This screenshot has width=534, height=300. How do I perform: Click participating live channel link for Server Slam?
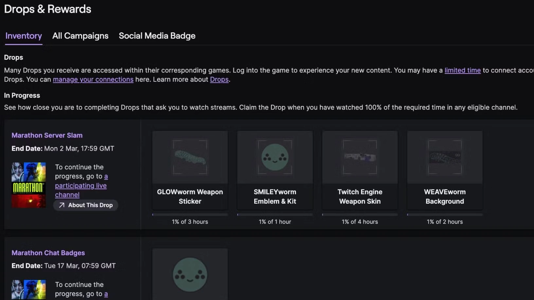tap(81, 186)
